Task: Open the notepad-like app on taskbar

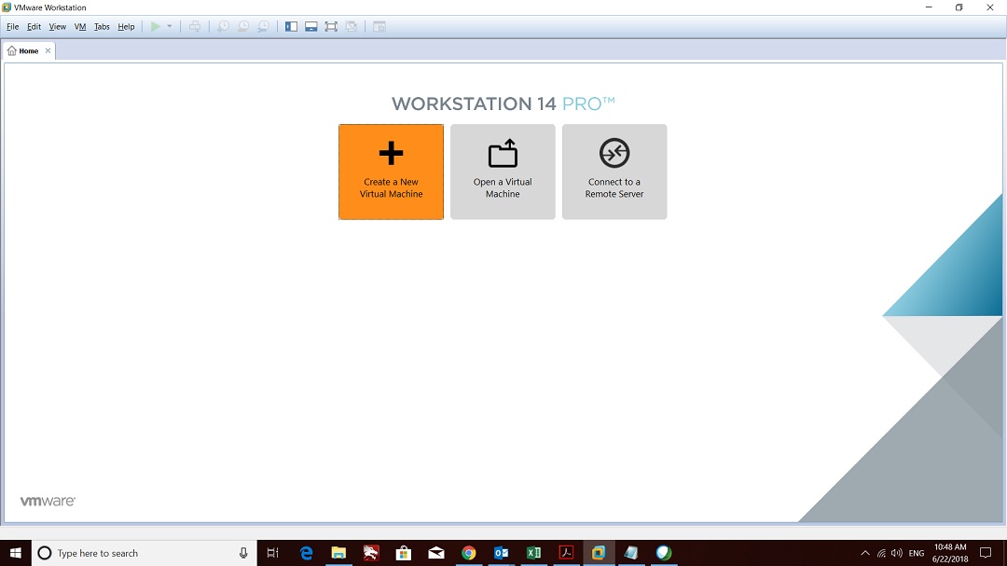Action: 631,553
